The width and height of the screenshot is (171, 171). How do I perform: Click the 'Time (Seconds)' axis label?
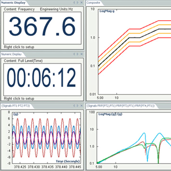[68, 161]
